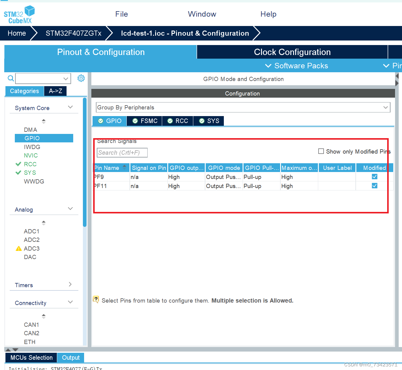Click the green checkmark beside RCC

pyautogui.click(x=18, y=164)
